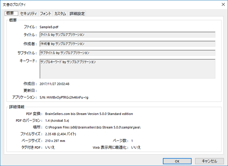The width and height of the screenshot is (228, 166).
Task: Click the ファイルサイズ label
Action: coord(31,134)
